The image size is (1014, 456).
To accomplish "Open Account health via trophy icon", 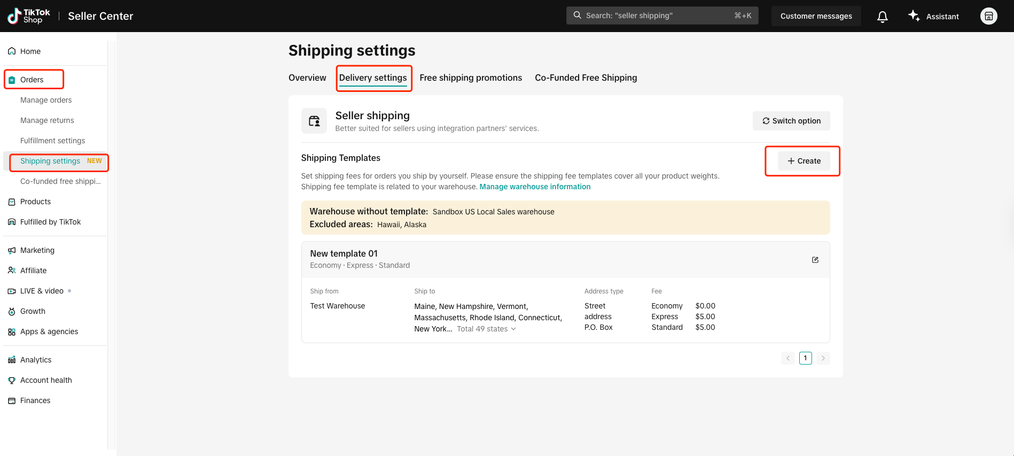I will [x=12, y=380].
